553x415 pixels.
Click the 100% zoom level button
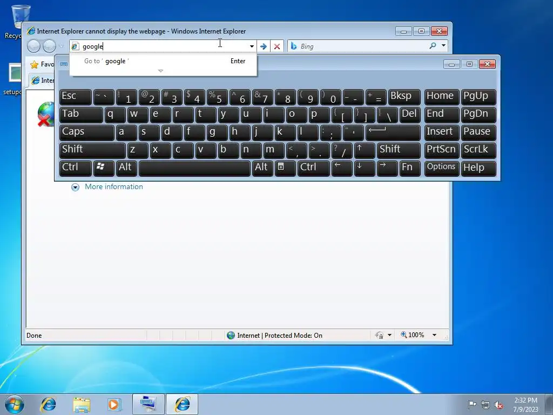(x=413, y=335)
